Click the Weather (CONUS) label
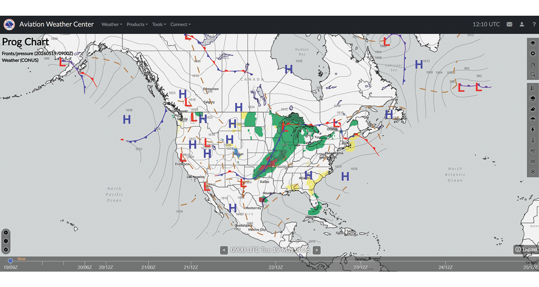 pyautogui.click(x=20, y=60)
